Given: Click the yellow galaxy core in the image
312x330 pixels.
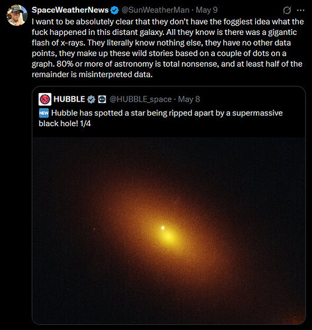Looking at the screenshot, I should point(169,236).
